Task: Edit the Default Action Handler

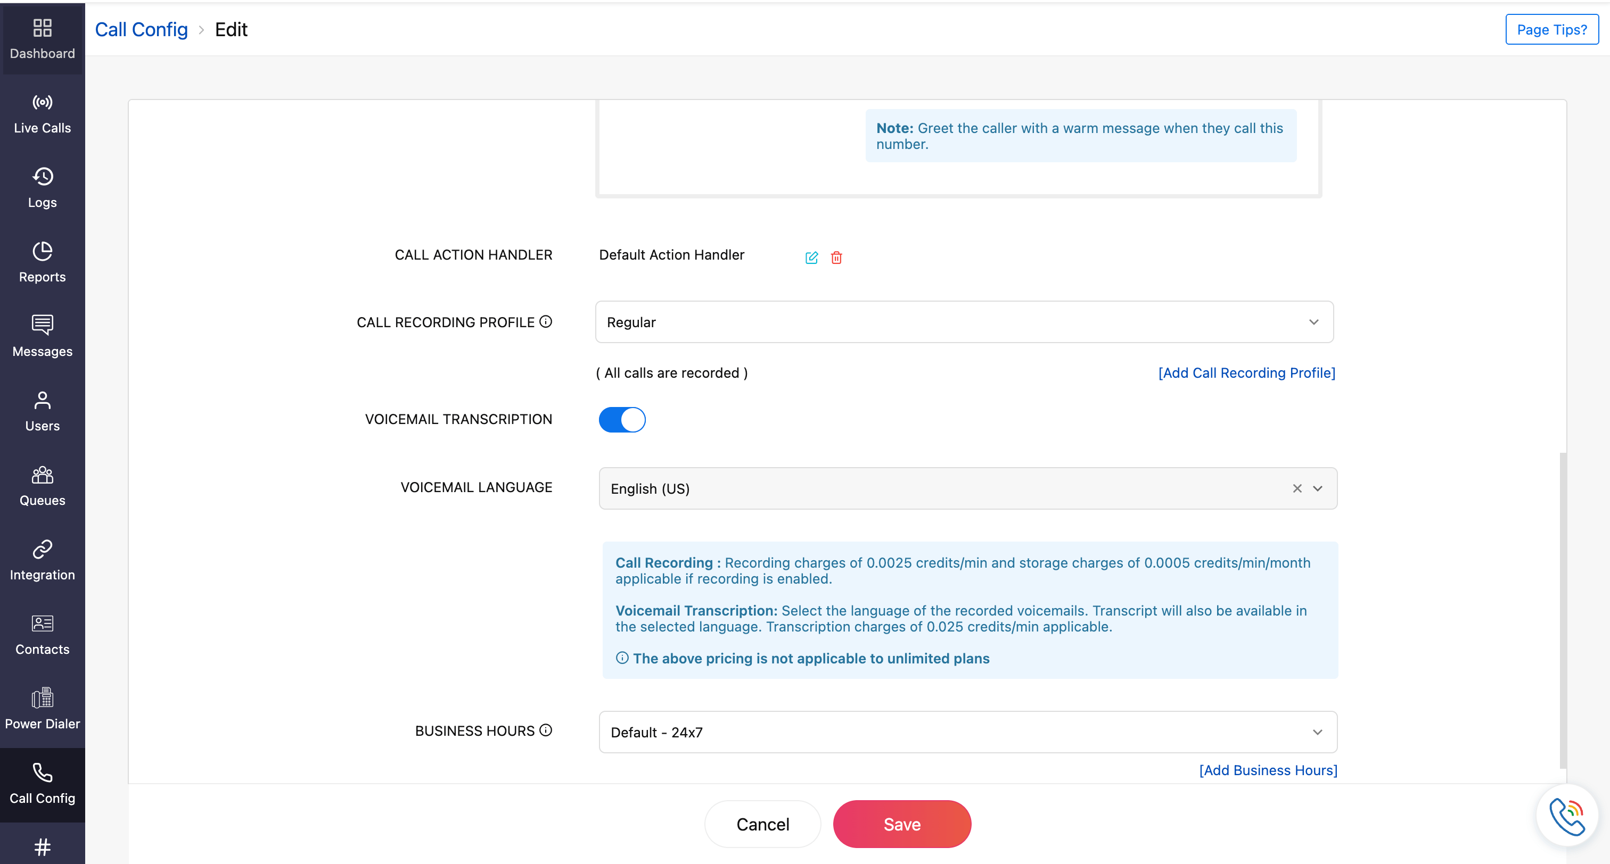Action: [811, 257]
